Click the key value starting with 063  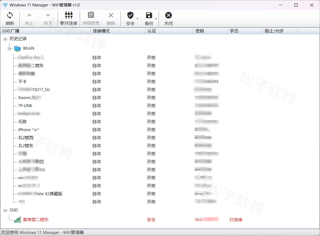click(207, 220)
